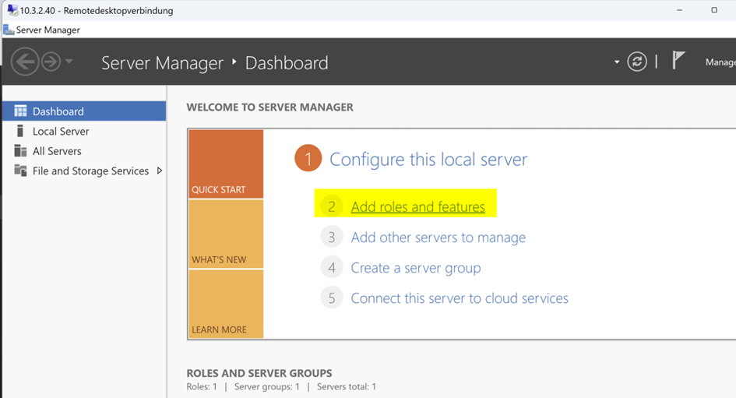The image size is (736, 398).
Task: Open the Manage menu
Action: click(x=720, y=62)
